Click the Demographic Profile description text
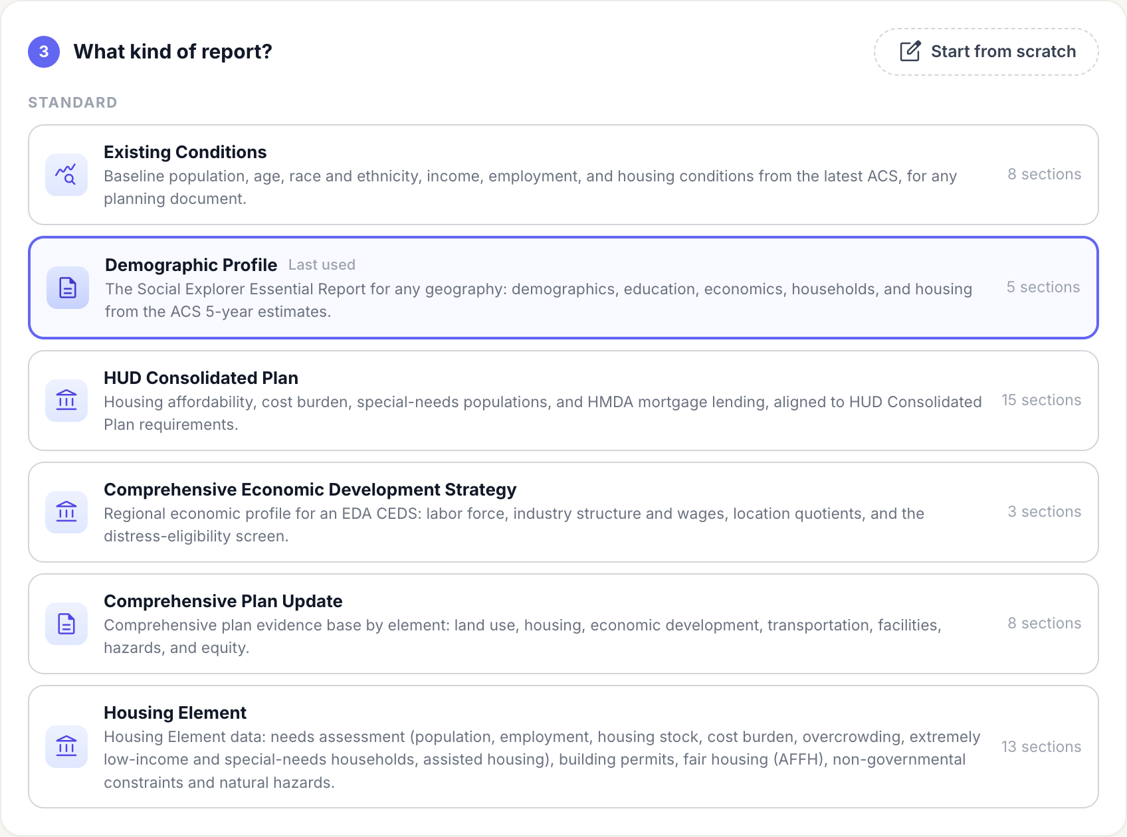The height and width of the screenshot is (837, 1127). tap(539, 300)
